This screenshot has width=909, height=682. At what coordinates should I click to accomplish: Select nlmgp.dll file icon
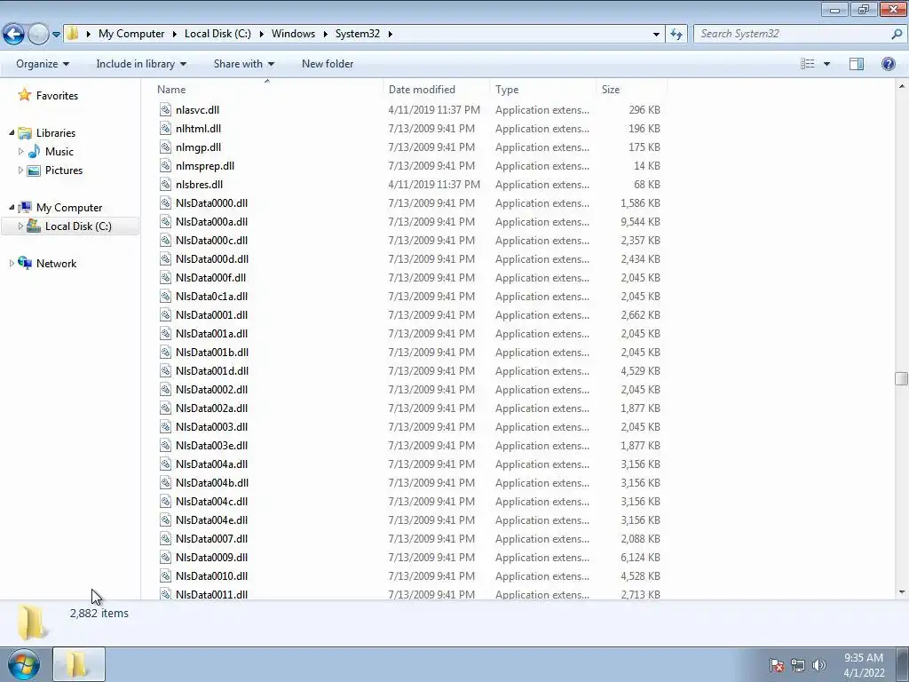pyautogui.click(x=165, y=147)
